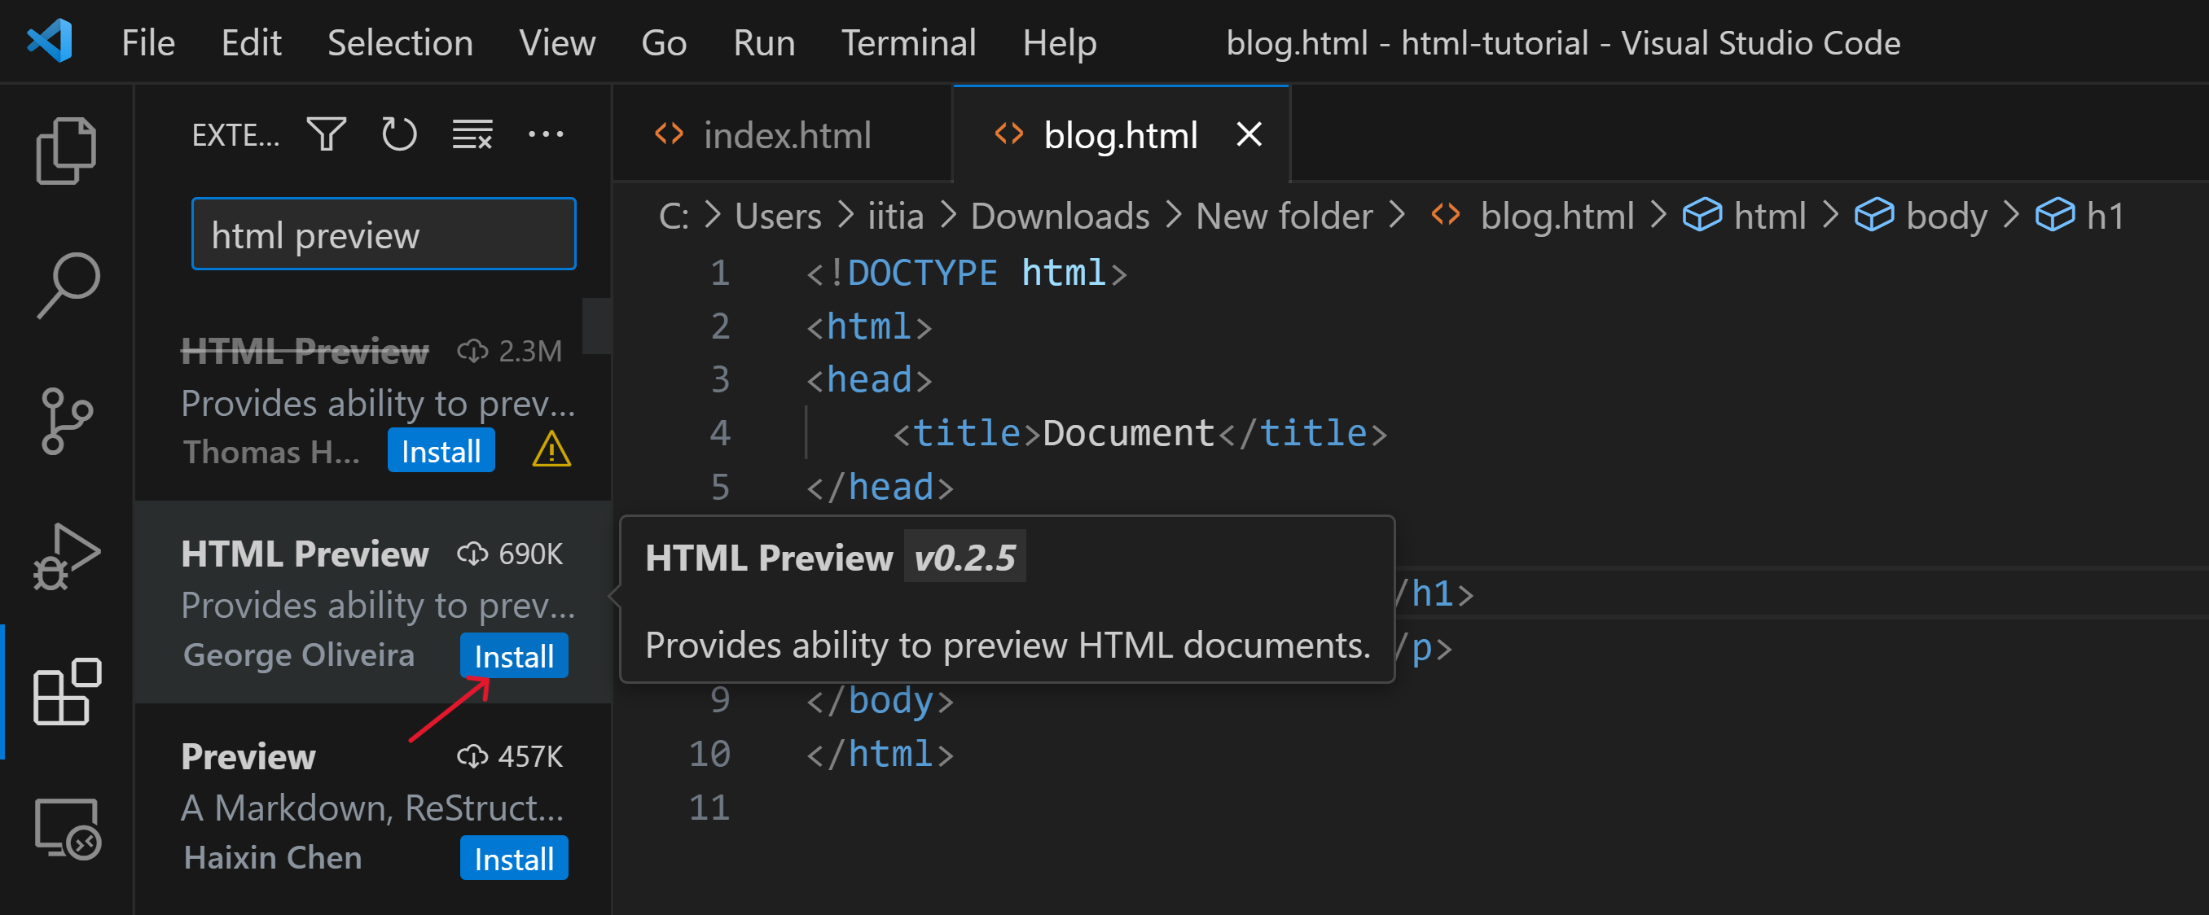Select the blog.html editor tab
This screenshot has width=2209, height=915.
(1121, 134)
